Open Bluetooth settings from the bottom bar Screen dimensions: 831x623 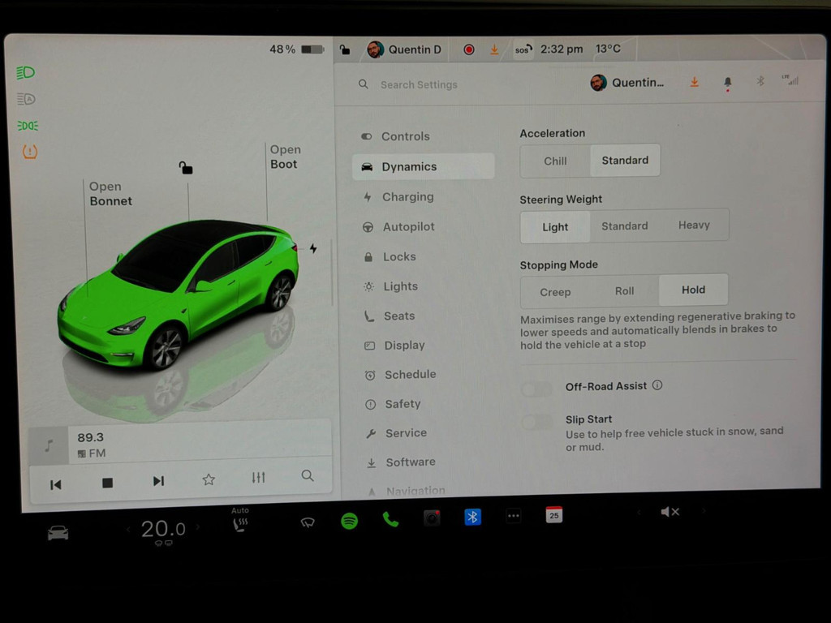tap(473, 516)
